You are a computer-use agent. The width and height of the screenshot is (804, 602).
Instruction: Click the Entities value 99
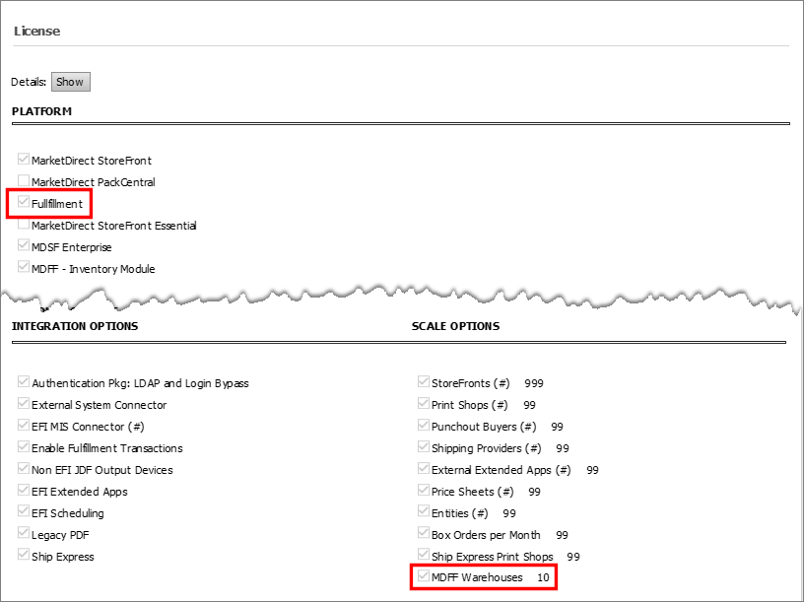pos(509,513)
